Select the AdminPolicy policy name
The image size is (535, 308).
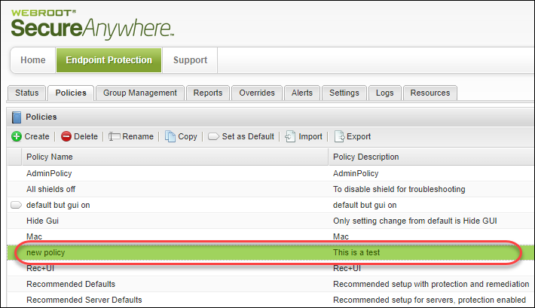pos(49,173)
